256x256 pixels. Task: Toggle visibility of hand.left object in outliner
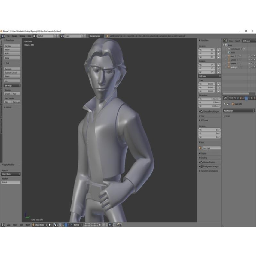[x=249, y=63]
